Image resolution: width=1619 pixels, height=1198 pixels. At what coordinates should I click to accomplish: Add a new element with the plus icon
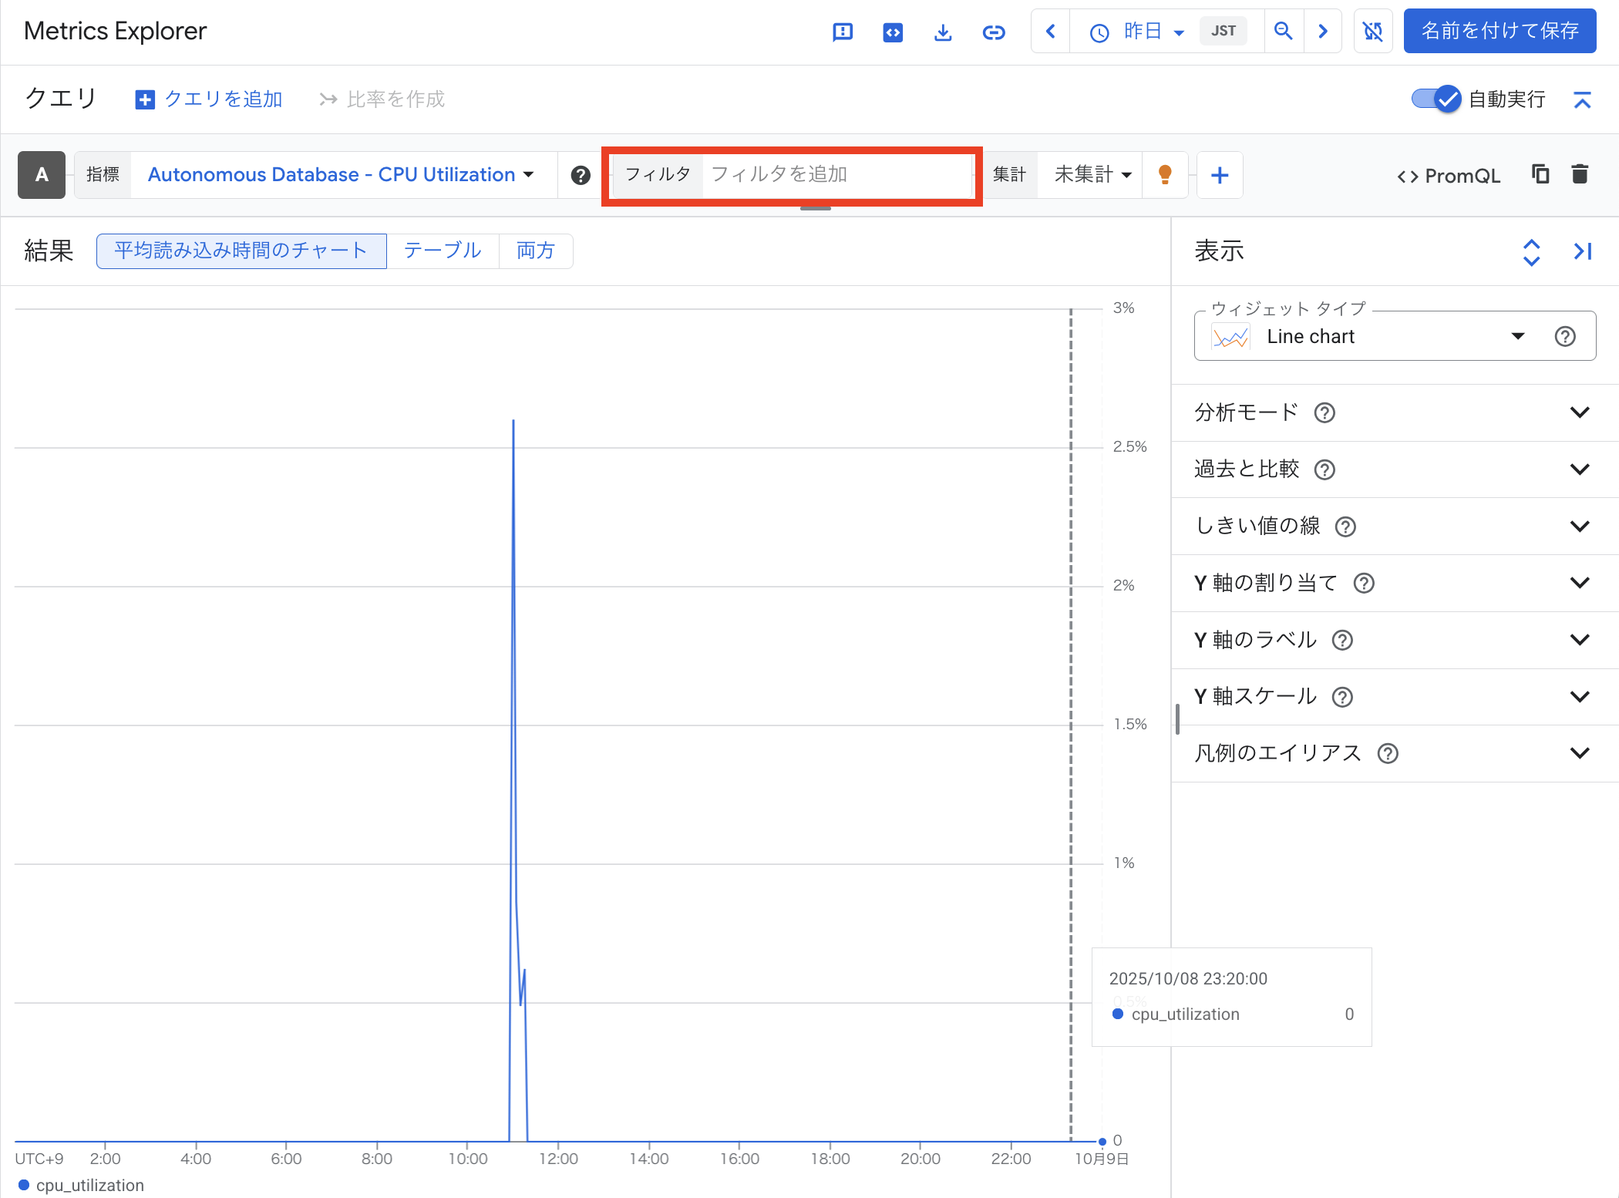click(1219, 175)
